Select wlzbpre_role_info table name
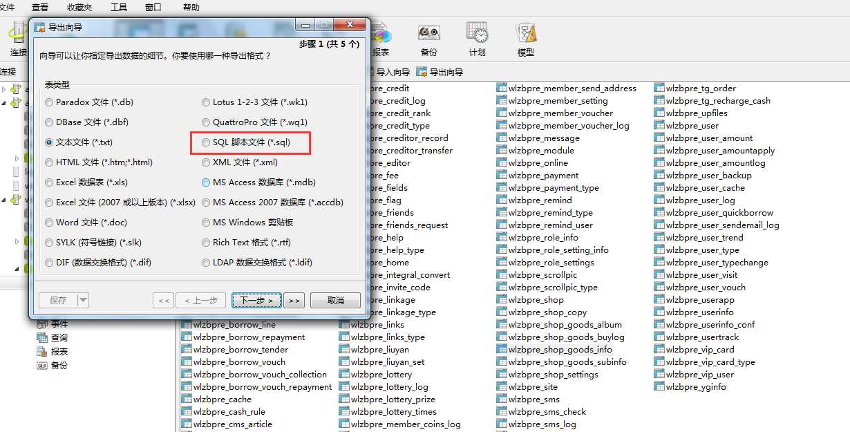Viewport: 850px width, 432px height. (x=543, y=238)
